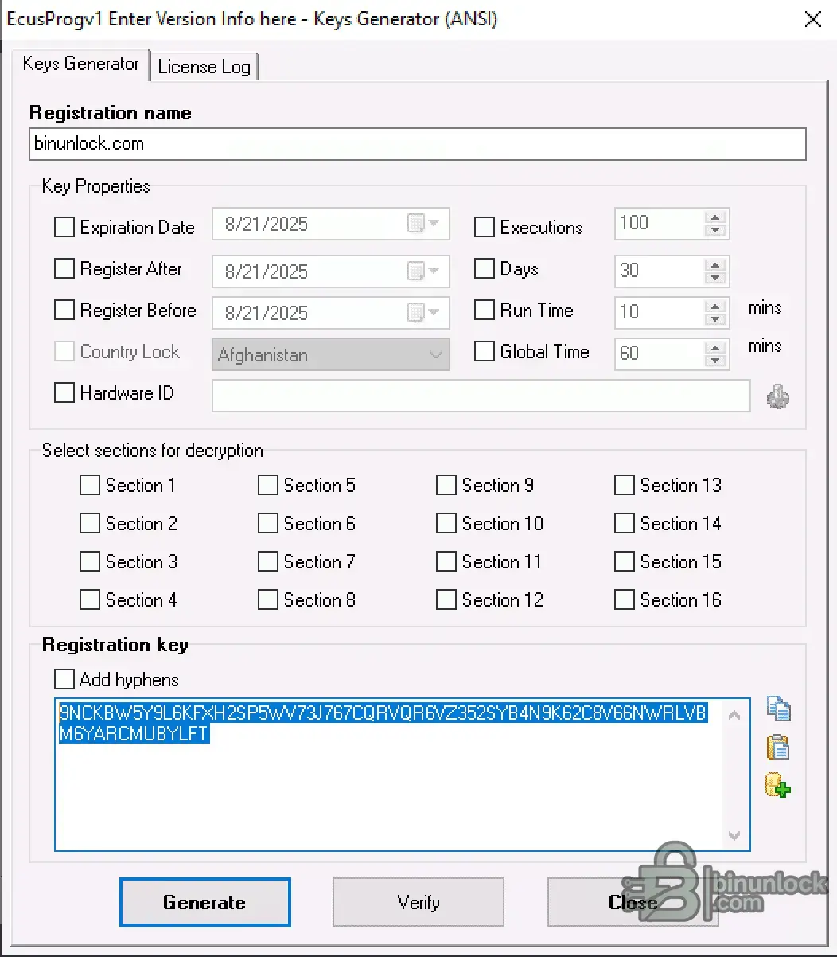Check the Section 16 checkbox
This screenshot has width=837, height=957.
pos(625,600)
